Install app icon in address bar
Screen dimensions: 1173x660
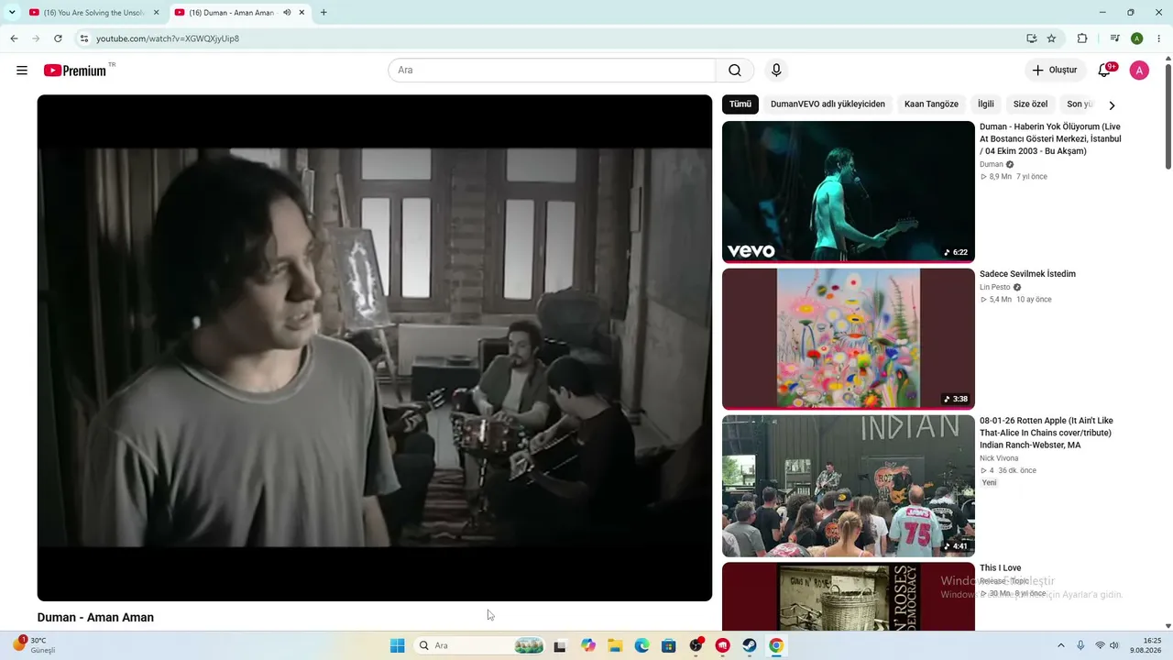1032,38
